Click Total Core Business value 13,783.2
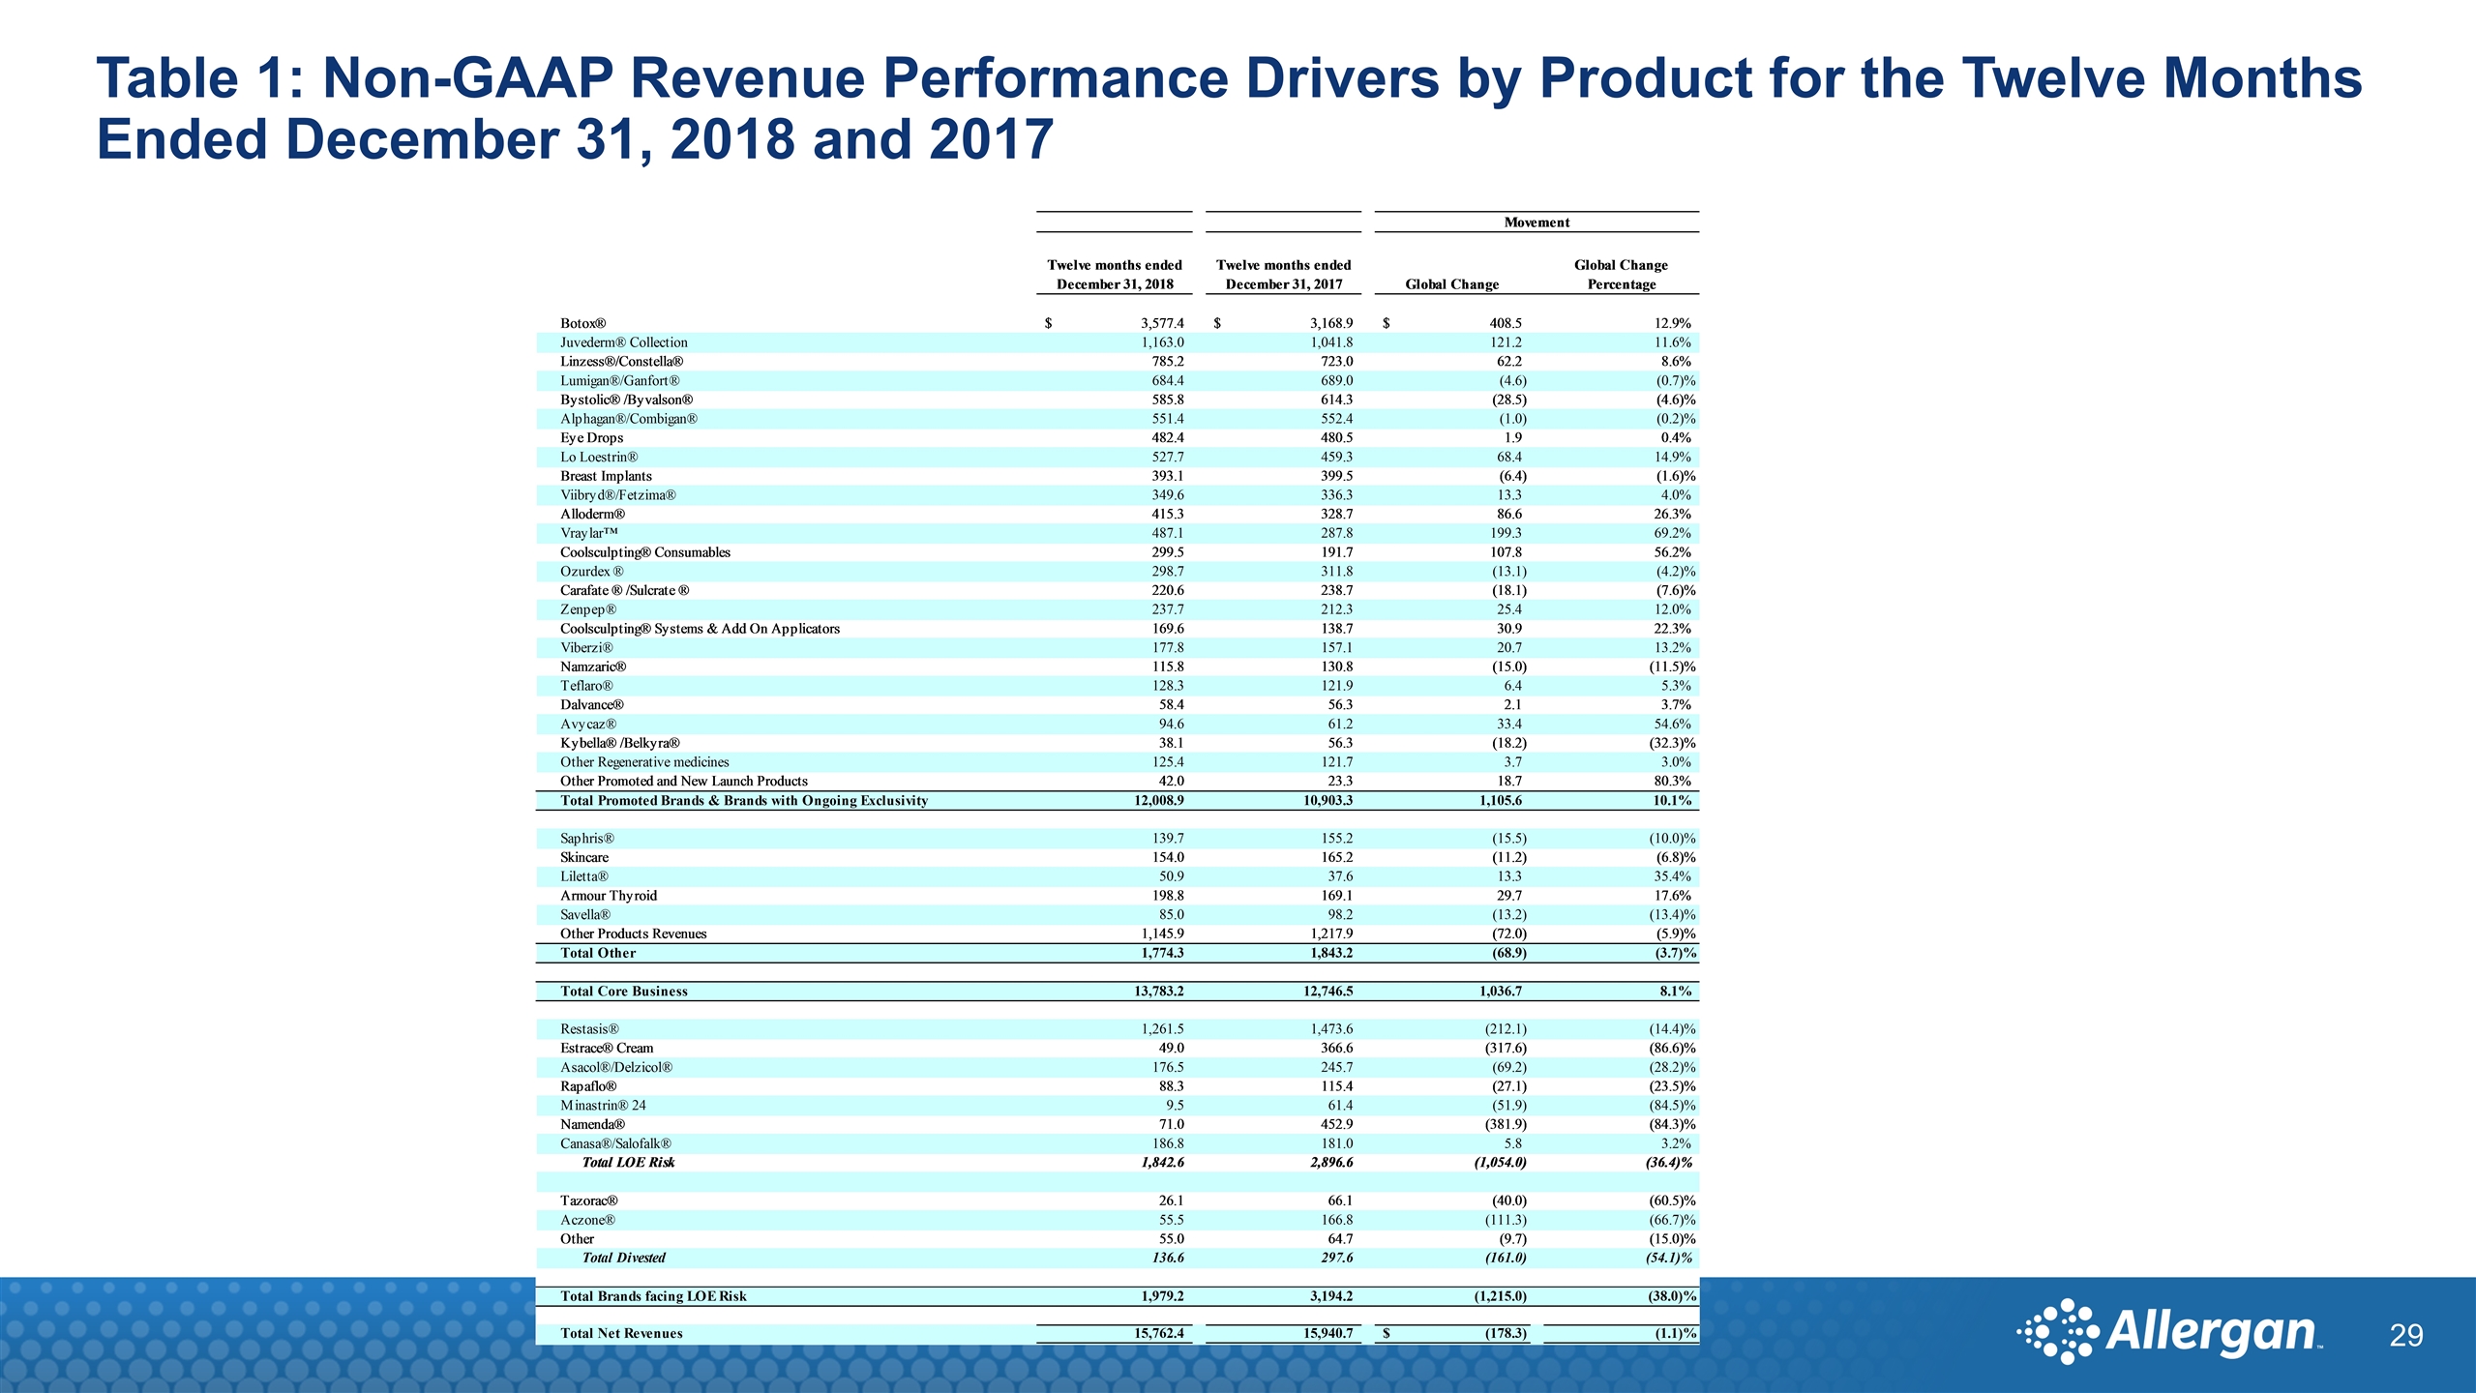 [x=1159, y=991]
